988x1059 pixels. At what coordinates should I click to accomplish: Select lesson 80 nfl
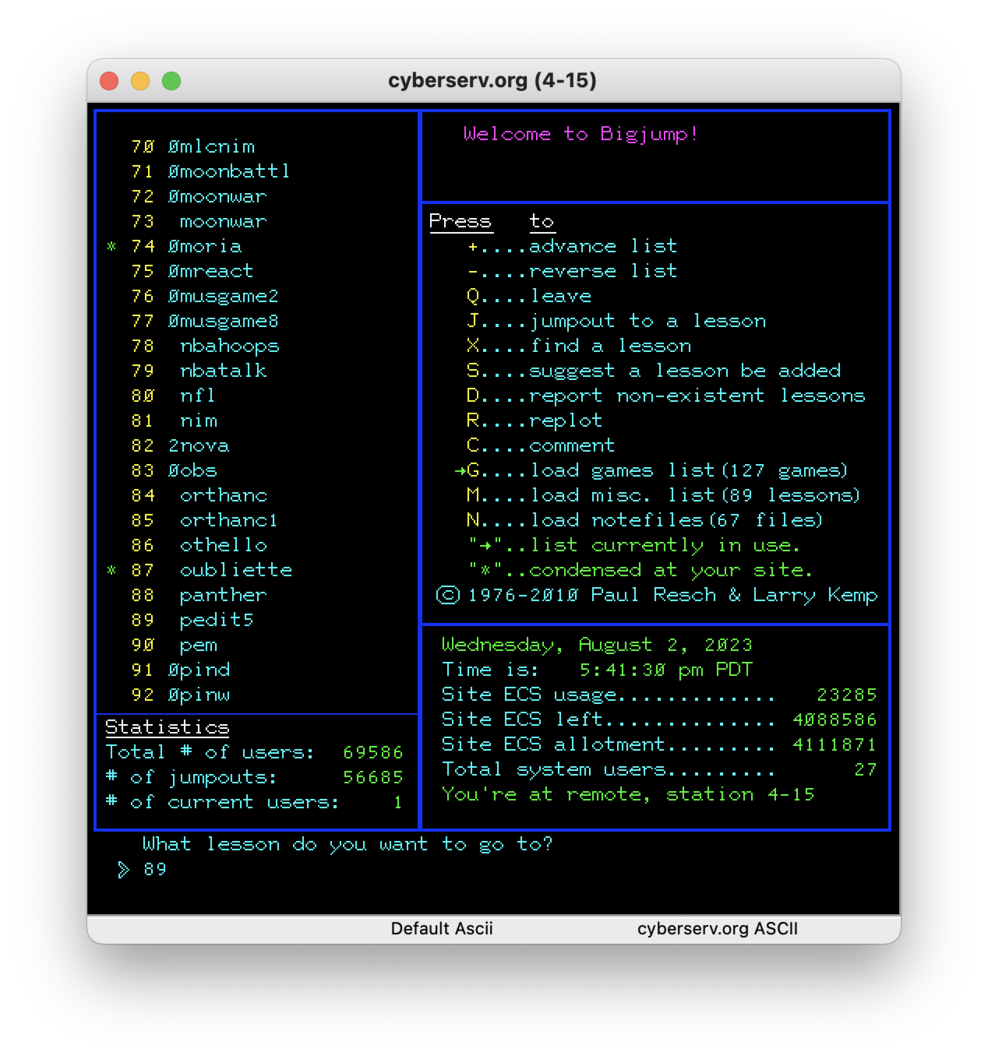point(174,396)
